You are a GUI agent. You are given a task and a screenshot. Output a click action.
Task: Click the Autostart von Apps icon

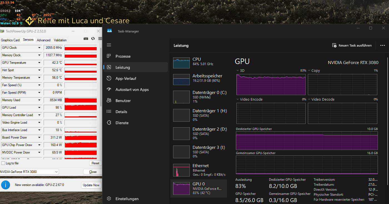click(109, 90)
